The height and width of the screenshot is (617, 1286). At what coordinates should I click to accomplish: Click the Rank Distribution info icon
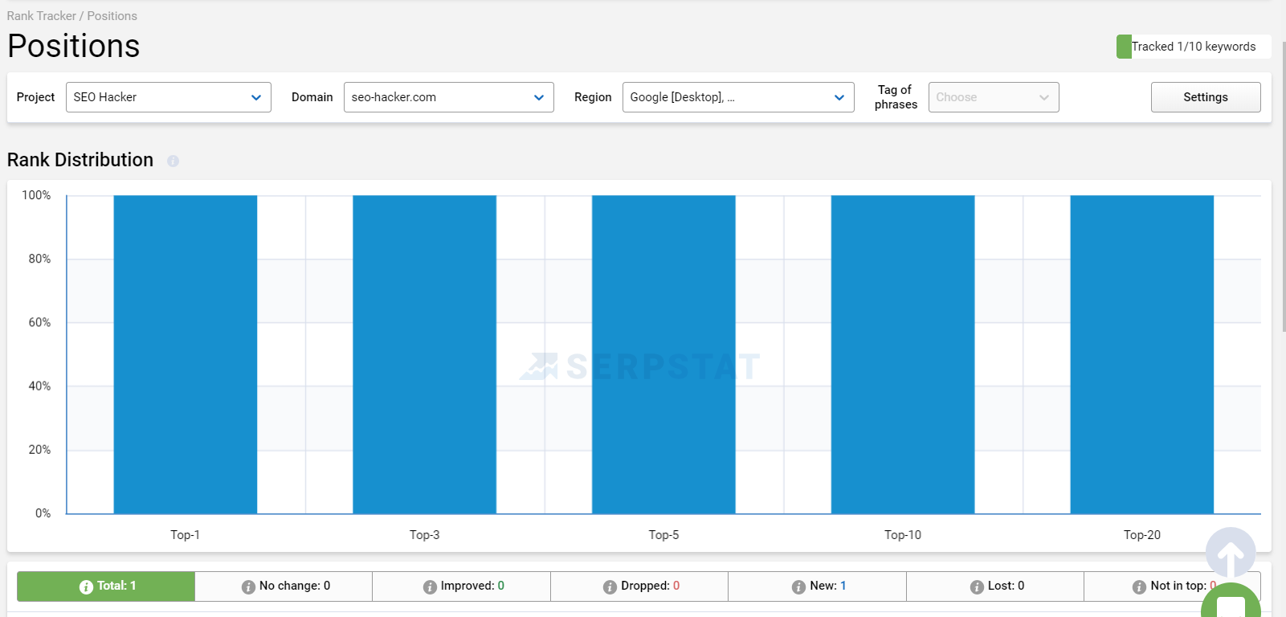tap(173, 161)
